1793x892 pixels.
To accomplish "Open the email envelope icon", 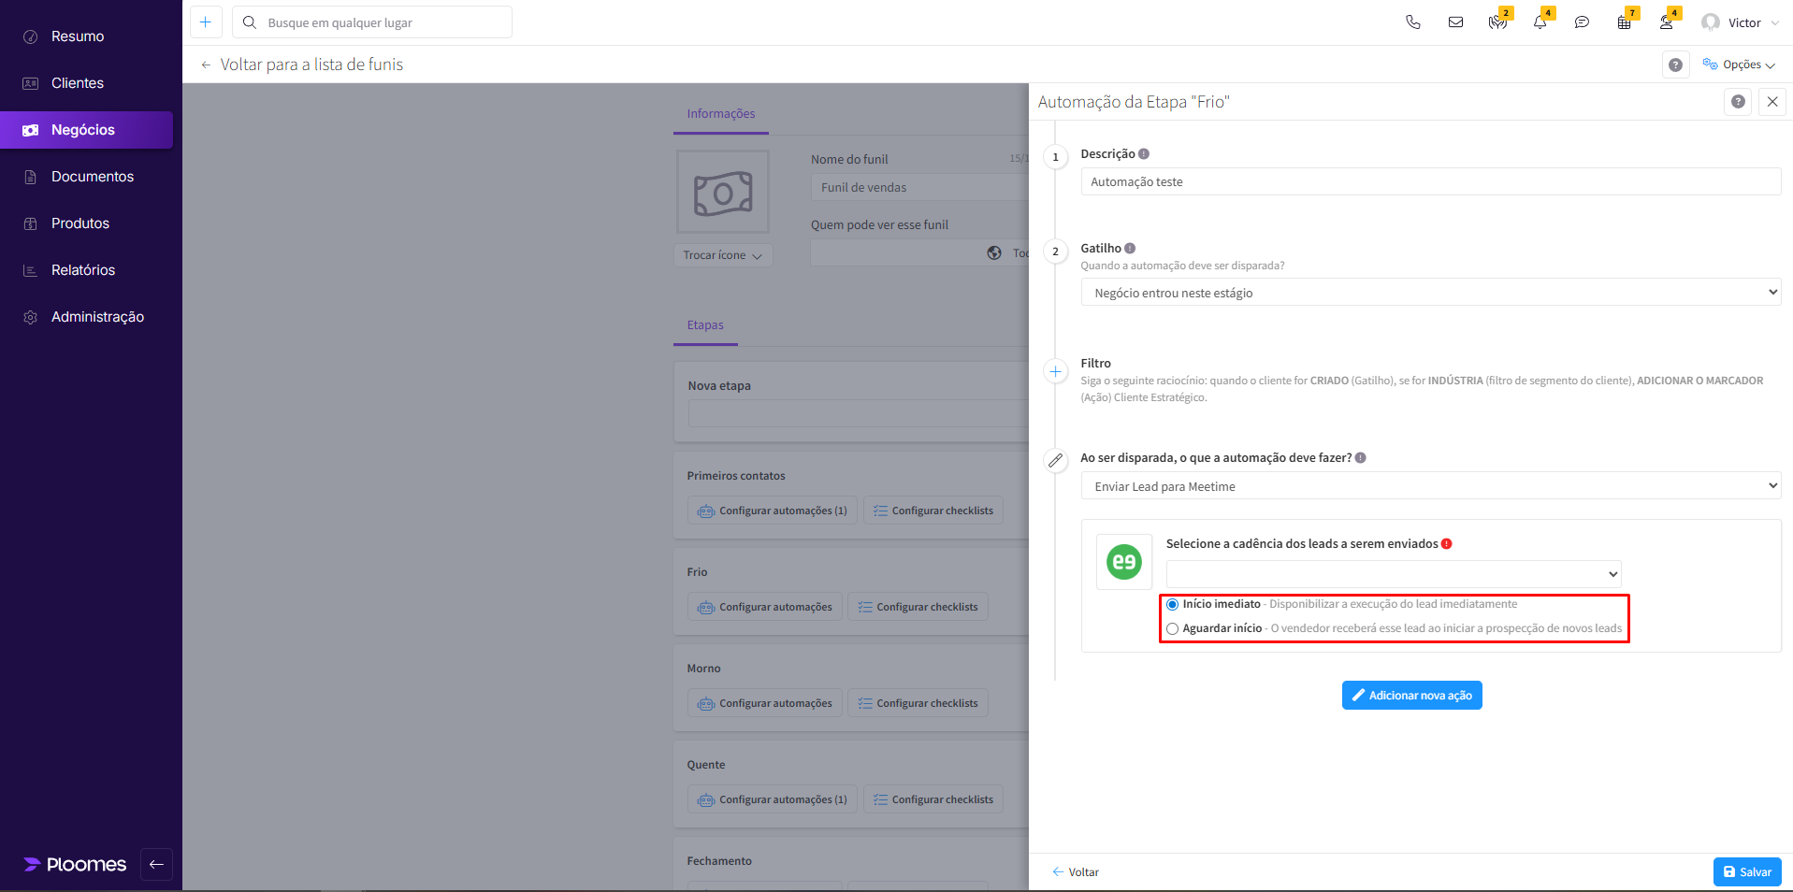I will pos(1455,22).
